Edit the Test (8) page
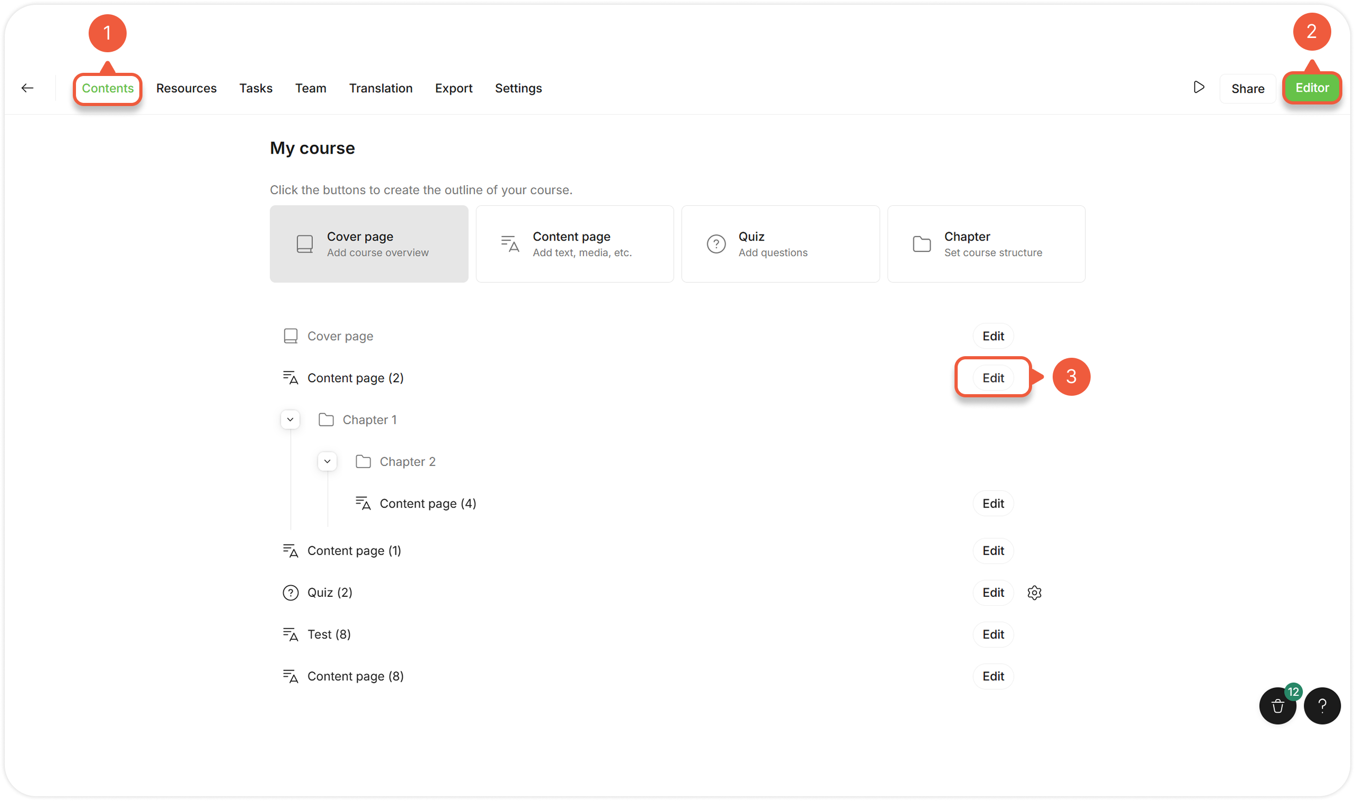Viewport: 1355px width, 801px height. pyautogui.click(x=993, y=635)
